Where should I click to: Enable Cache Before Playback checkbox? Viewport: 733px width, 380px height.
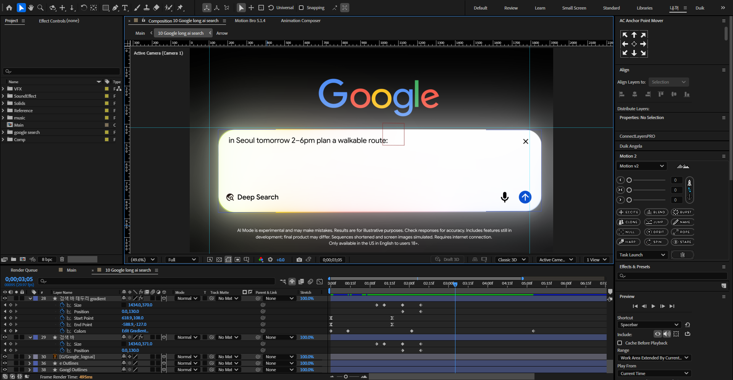(620, 343)
